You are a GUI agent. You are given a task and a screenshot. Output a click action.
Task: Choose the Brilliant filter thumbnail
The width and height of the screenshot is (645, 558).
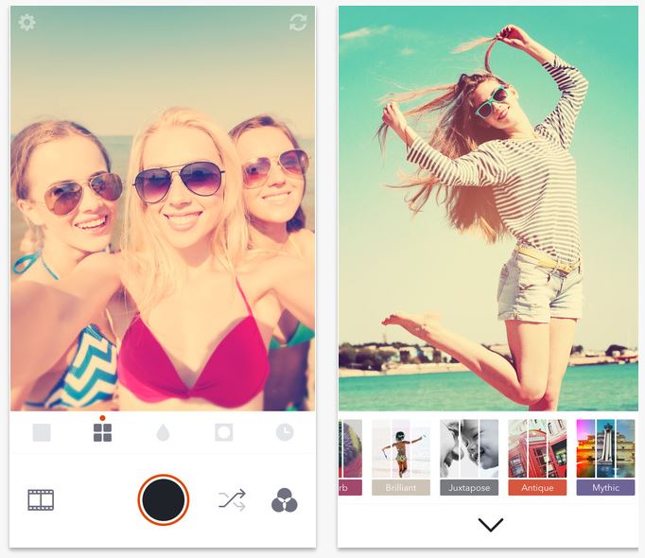pos(401,448)
